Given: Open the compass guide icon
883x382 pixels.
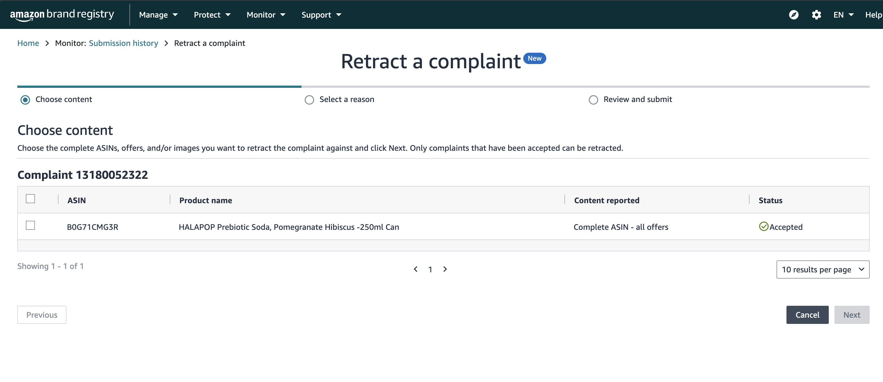Looking at the screenshot, I should click(794, 15).
